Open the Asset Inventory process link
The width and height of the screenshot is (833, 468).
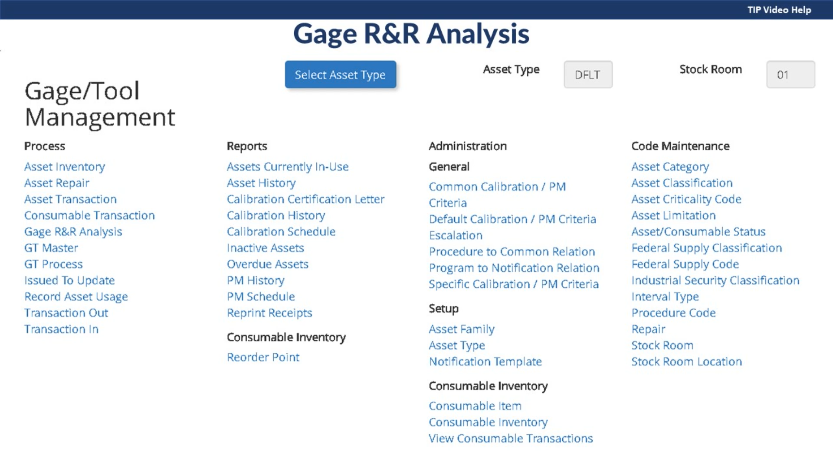[x=65, y=167]
